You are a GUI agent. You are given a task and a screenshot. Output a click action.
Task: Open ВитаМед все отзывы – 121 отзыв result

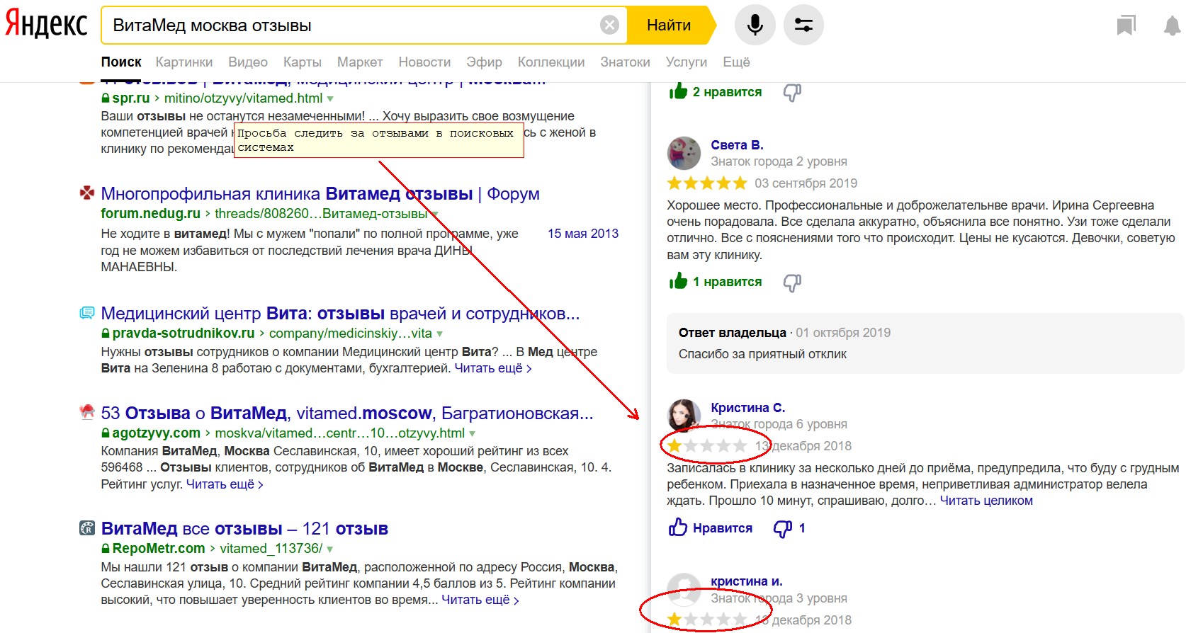[x=244, y=528]
